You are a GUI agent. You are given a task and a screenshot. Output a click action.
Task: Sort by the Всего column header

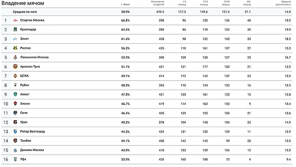(x=125, y=4)
